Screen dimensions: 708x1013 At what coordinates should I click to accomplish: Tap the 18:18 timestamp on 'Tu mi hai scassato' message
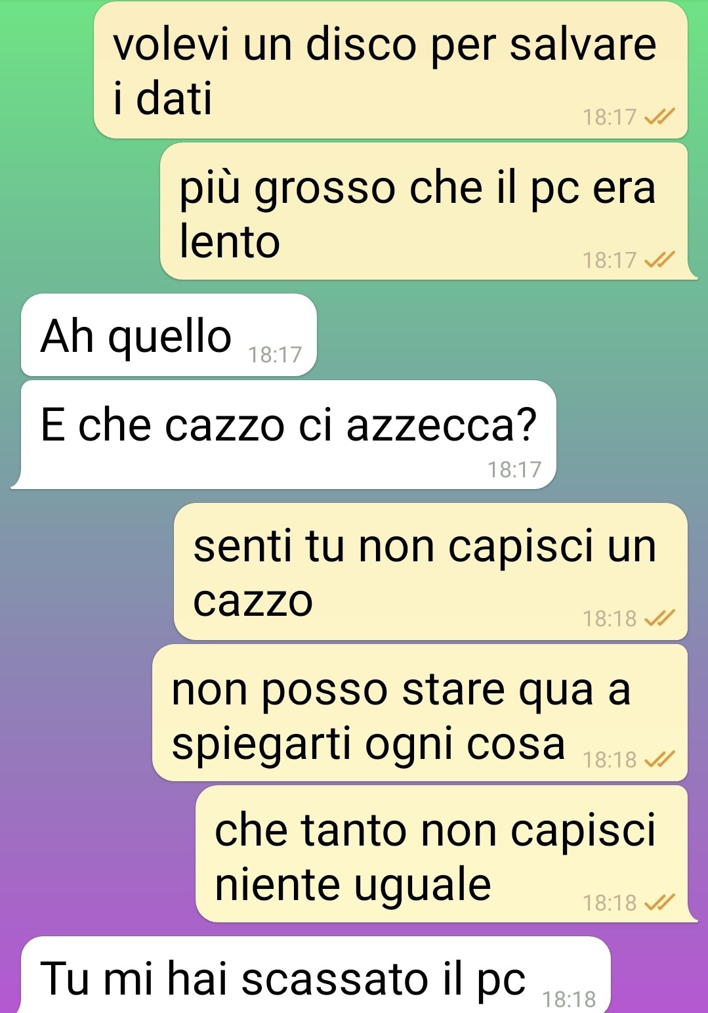[569, 999]
